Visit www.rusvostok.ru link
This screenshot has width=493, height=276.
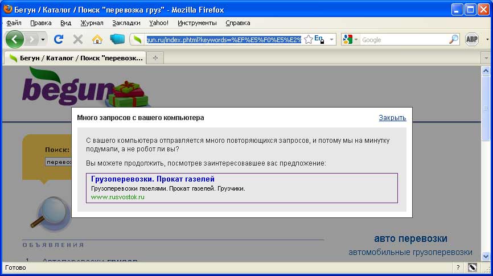(118, 197)
